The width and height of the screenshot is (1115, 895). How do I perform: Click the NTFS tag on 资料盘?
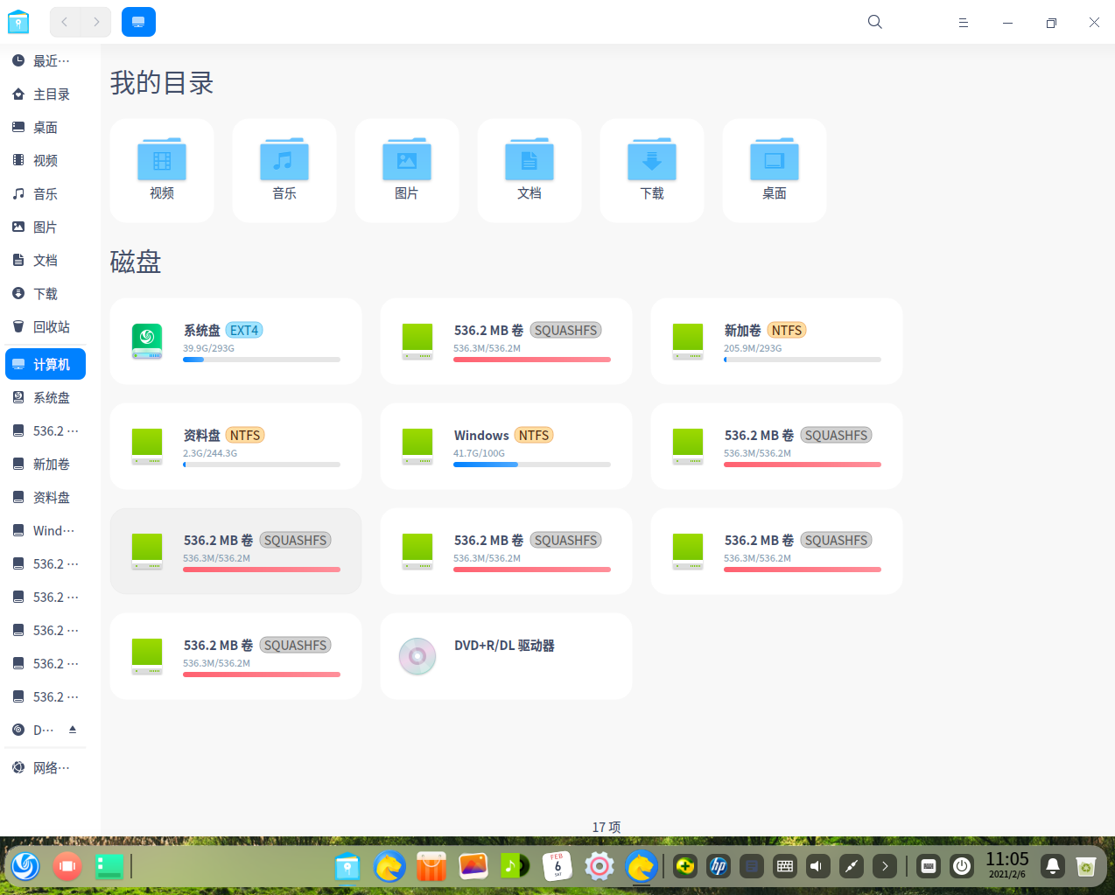pos(245,436)
